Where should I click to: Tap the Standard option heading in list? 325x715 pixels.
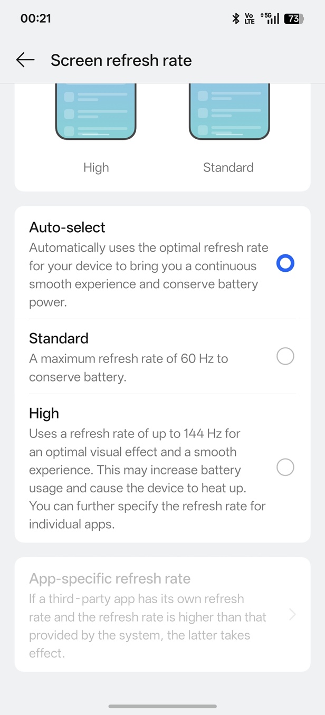point(59,338)
